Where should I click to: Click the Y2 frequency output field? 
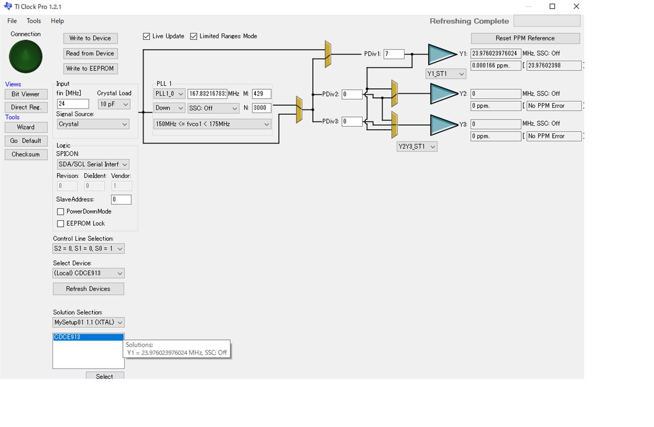coord(496,94)
